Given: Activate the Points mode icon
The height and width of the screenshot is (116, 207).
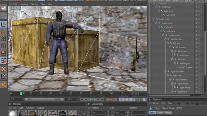Looking at the screenshot, I should [x=4, y=39].
